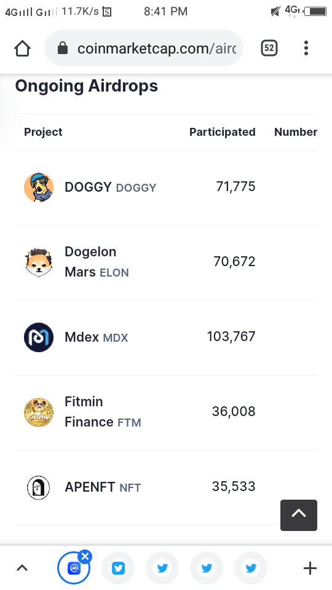
Task: Add a new tab with plus
Action: click(x=310, y=568)
